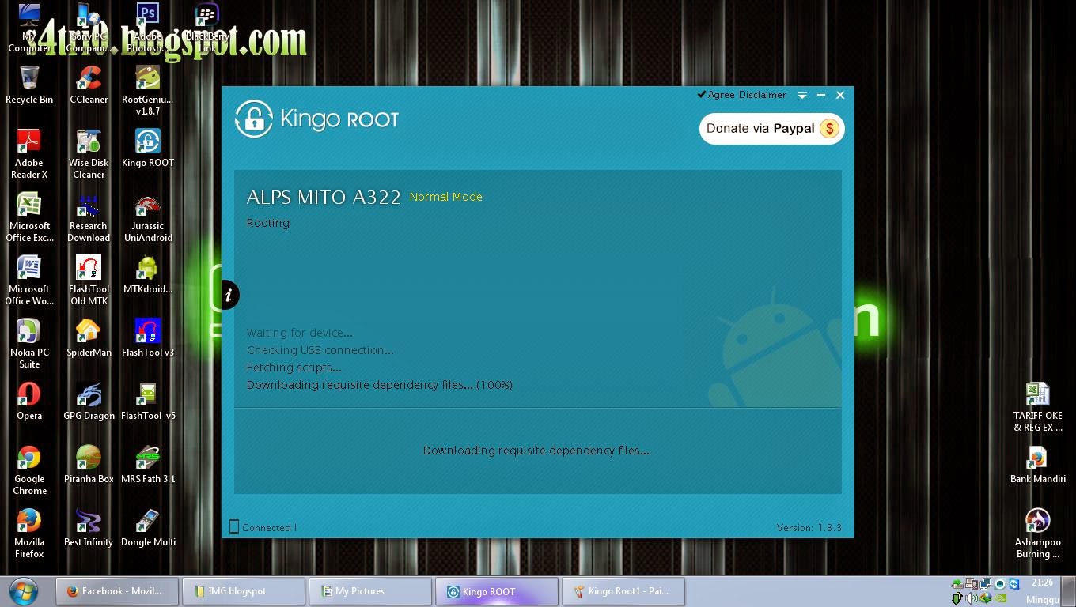Open Microsoft Office Word shortcut
Viewport: 1076px width, 607px height.
pyautogui.click(x=29, y=280)
